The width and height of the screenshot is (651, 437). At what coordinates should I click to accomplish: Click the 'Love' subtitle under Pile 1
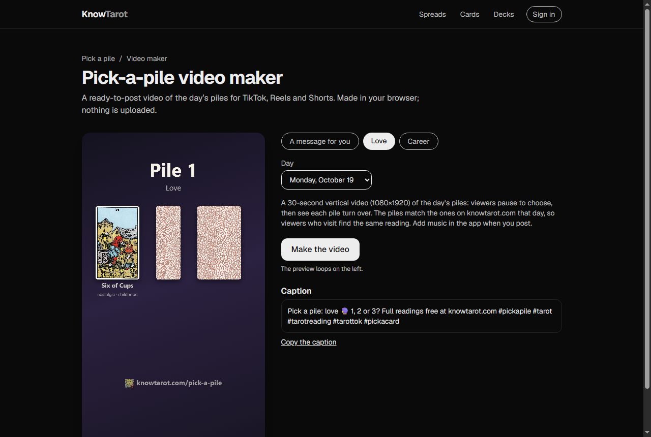(173, 188)
